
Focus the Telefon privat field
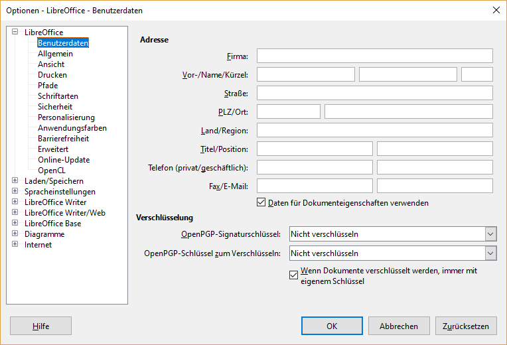point(315,167)
